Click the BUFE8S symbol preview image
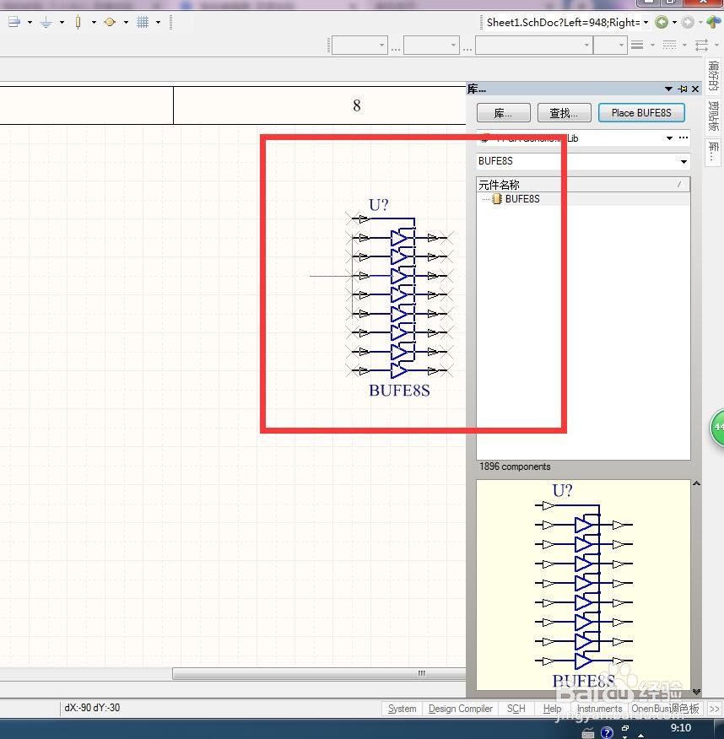Image resolution: width=724 pixels, height=739 pixels. point(584,585)
